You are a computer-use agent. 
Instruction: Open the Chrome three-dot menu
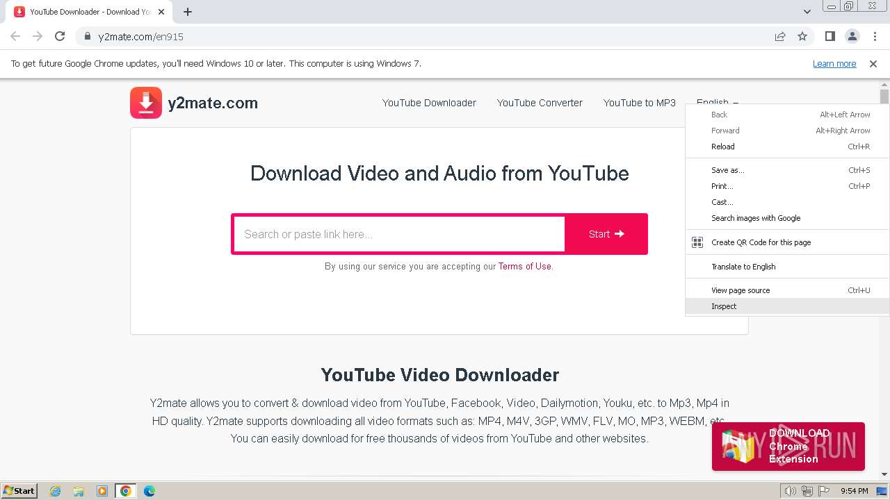point(875,37)
